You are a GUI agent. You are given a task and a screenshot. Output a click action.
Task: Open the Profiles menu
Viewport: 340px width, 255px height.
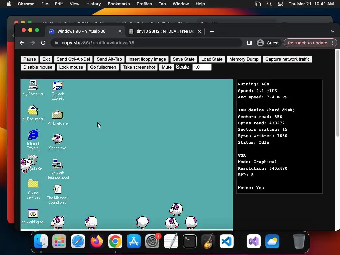click(144, 4)
